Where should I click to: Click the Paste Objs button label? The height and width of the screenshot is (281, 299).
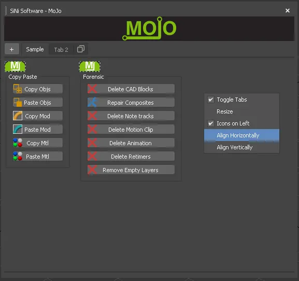(x=37, y=103)
